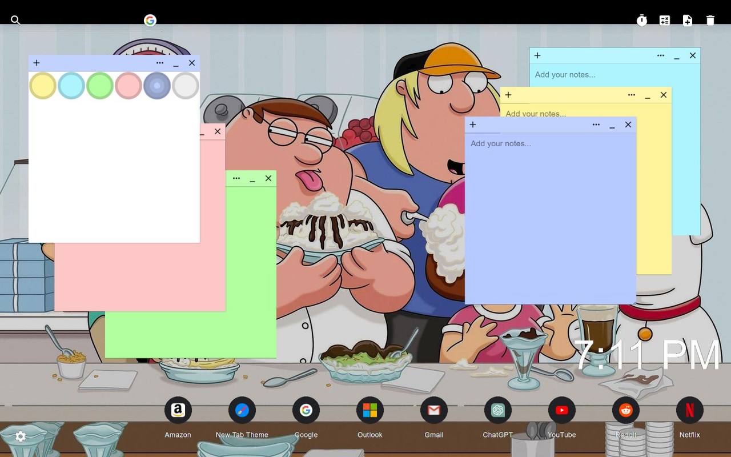Open the three-dot menu on the cyan note
Image resolution: width=731 pixels, height=457 pixels.
tap(661, 55)
